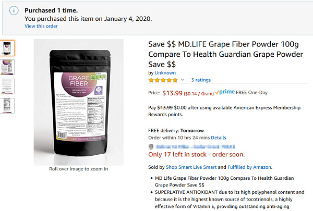
Task: Click the product title heading
Action: (225, 54)
